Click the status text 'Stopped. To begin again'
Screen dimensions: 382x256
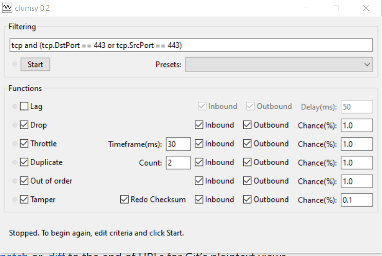50,233
